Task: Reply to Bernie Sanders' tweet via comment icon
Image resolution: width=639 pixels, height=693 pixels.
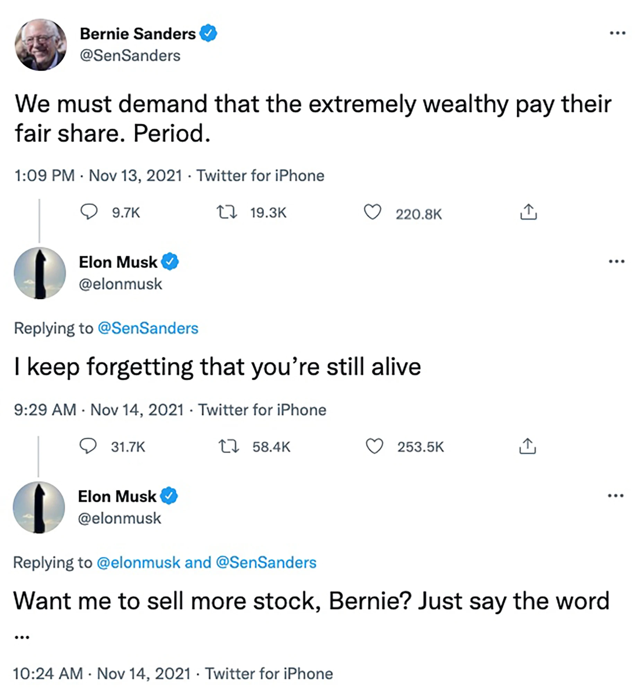Action: (89, 212)
